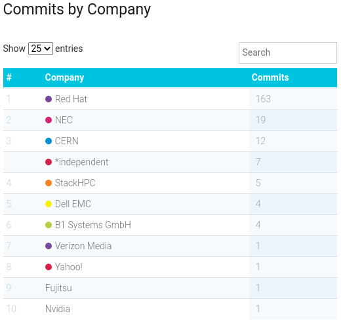Select the 1 commit cell for Yahoo!
The height and width of the screenshot is (324, 341).
click(293, 267)
